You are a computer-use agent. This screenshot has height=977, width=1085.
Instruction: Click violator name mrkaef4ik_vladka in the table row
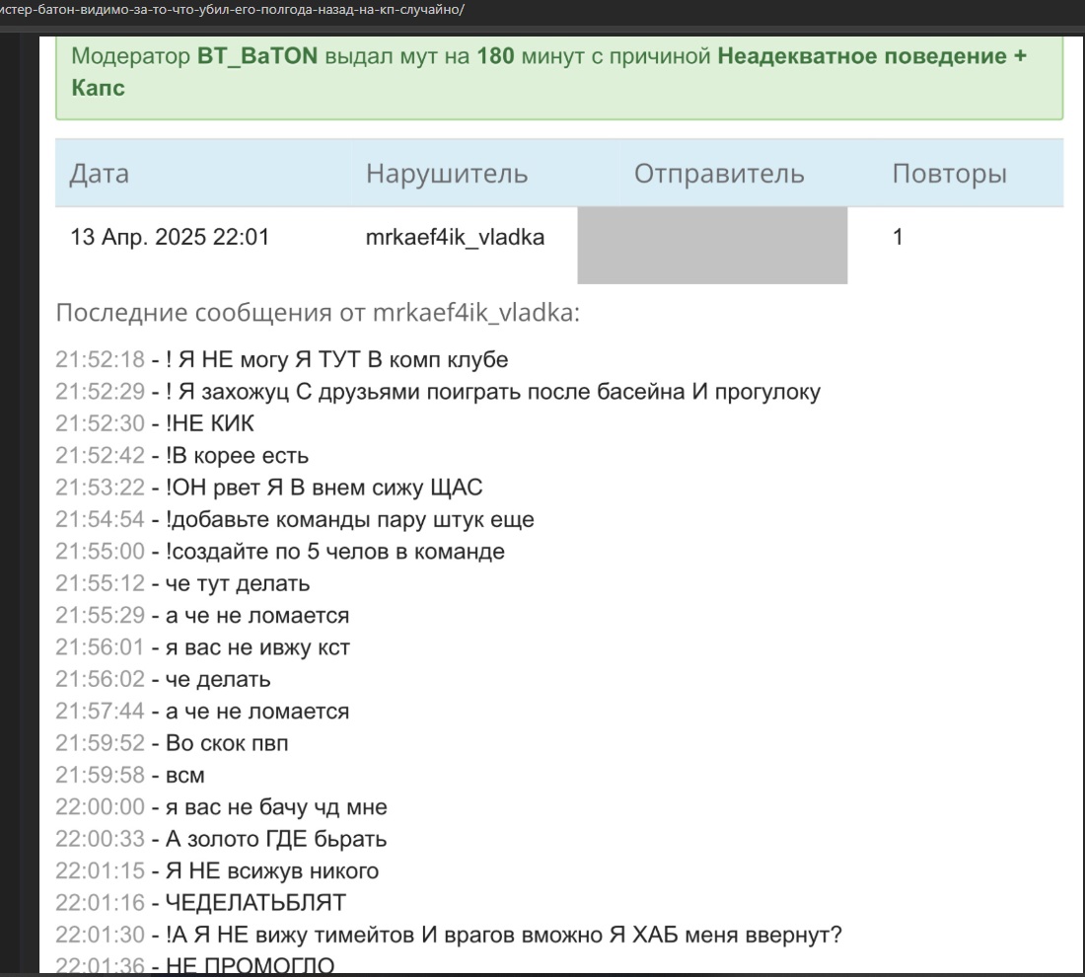pyautogui.click(x=455, y=237)
